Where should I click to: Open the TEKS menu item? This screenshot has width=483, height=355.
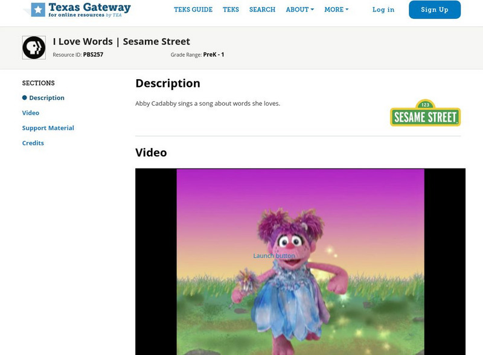coord(231,10)
